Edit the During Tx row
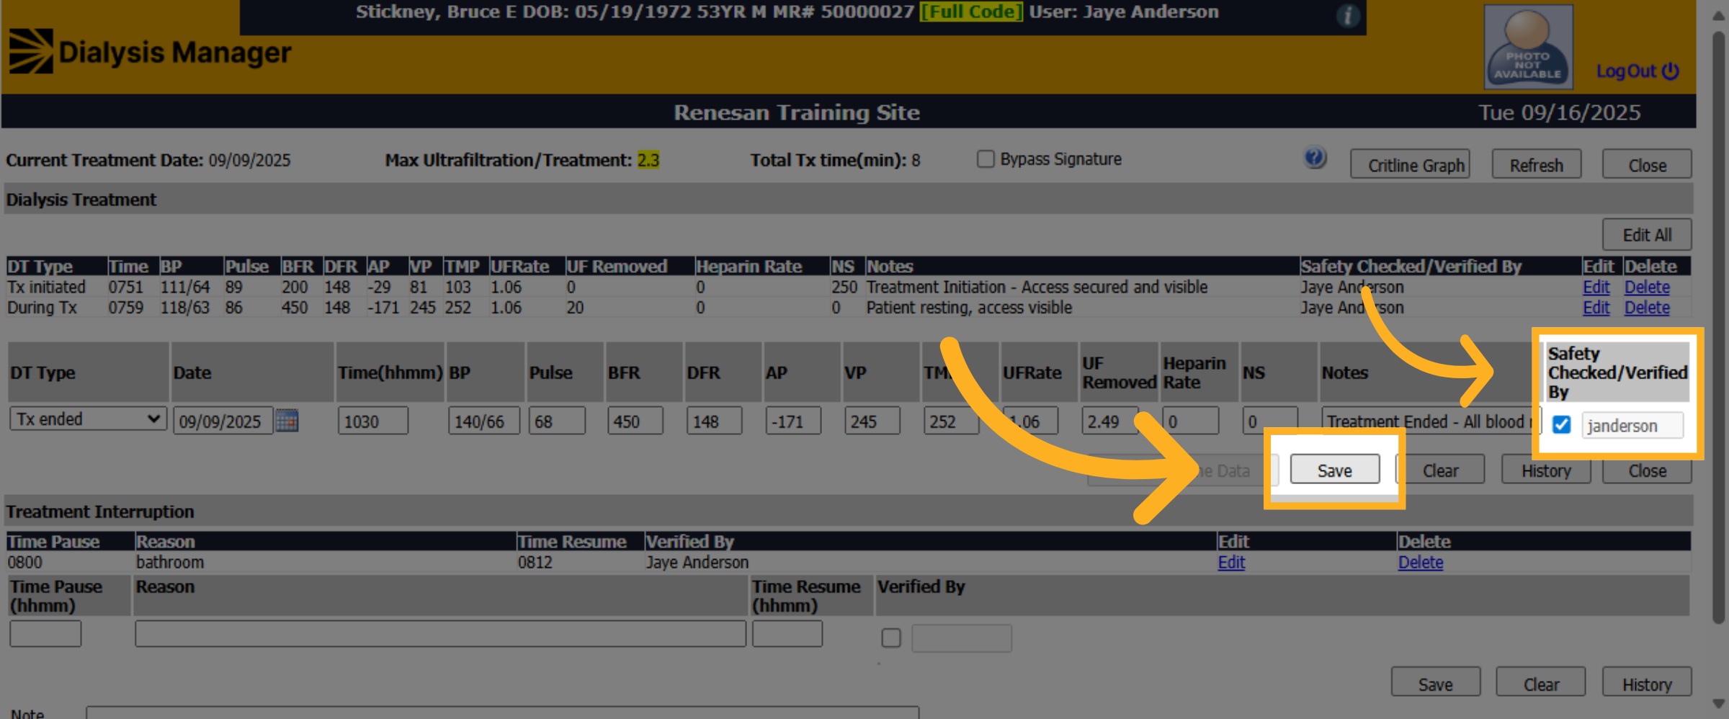1729x719 pixels. 1596,308
